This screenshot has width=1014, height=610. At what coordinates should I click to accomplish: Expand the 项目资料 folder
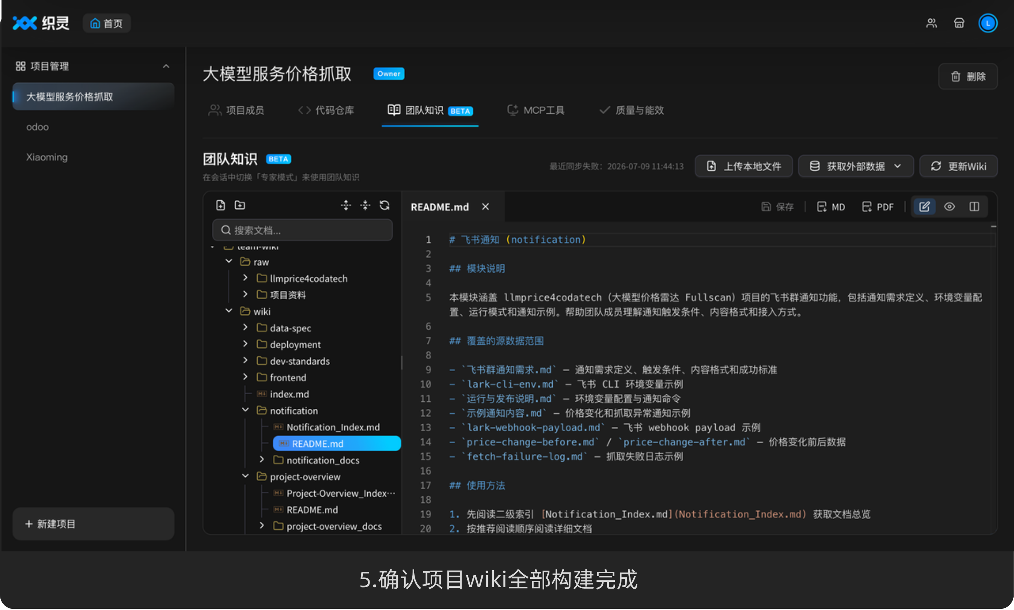(246, 294)
